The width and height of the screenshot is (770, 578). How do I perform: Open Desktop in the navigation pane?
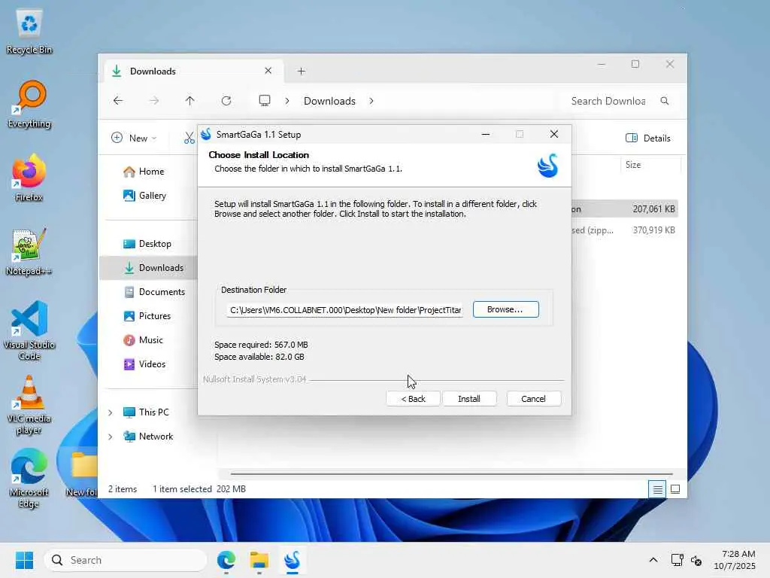click(147, 244)
